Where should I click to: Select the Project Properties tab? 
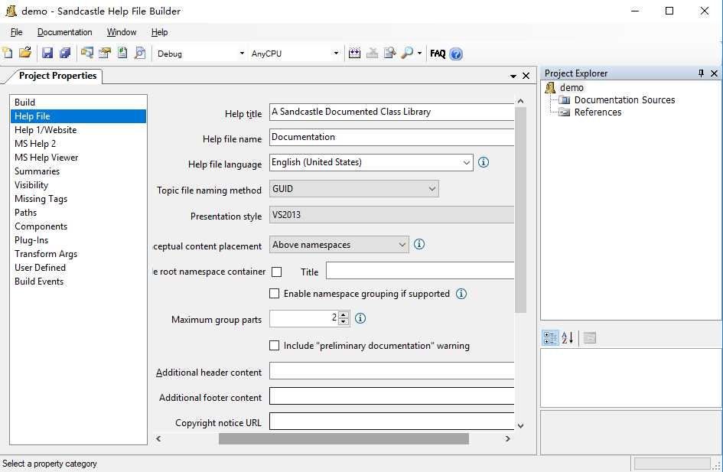click(57, 76)
